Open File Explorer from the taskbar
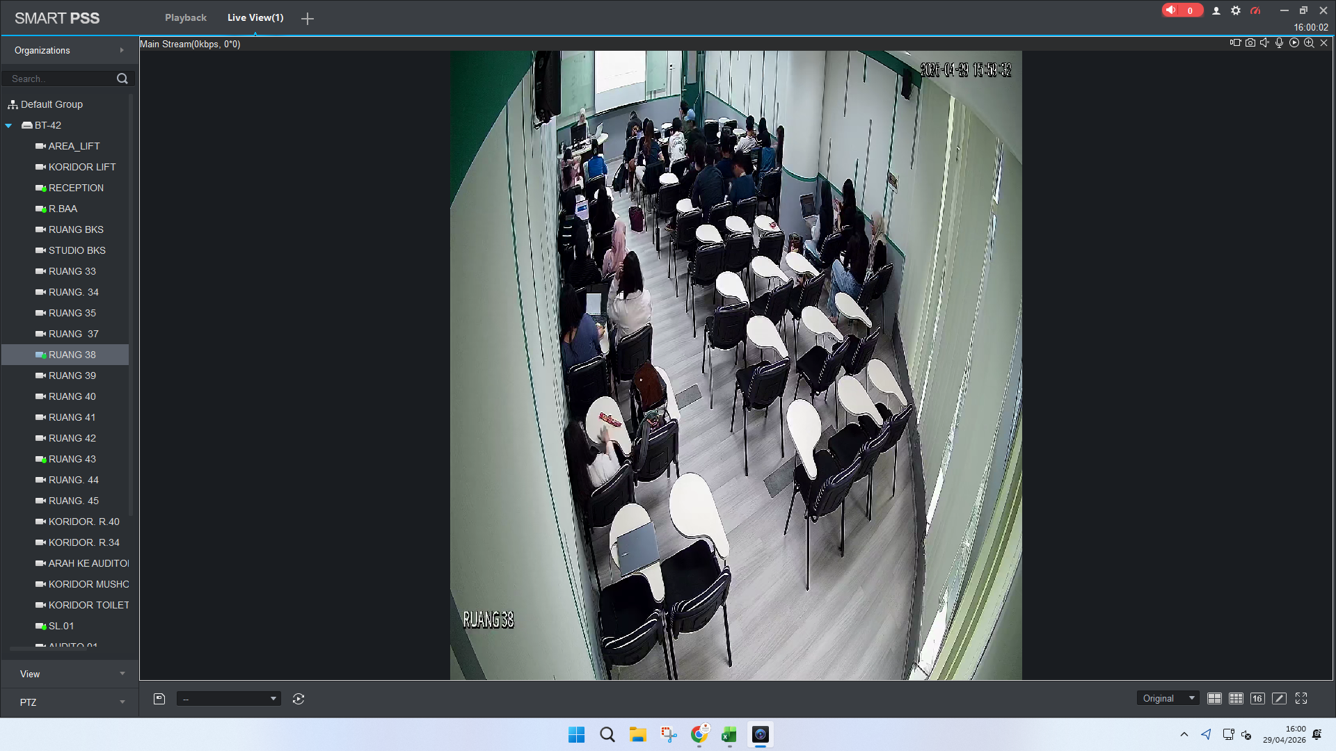Image resolution: width=1336 pixels, height=751 pixels. tap(638, 735)
